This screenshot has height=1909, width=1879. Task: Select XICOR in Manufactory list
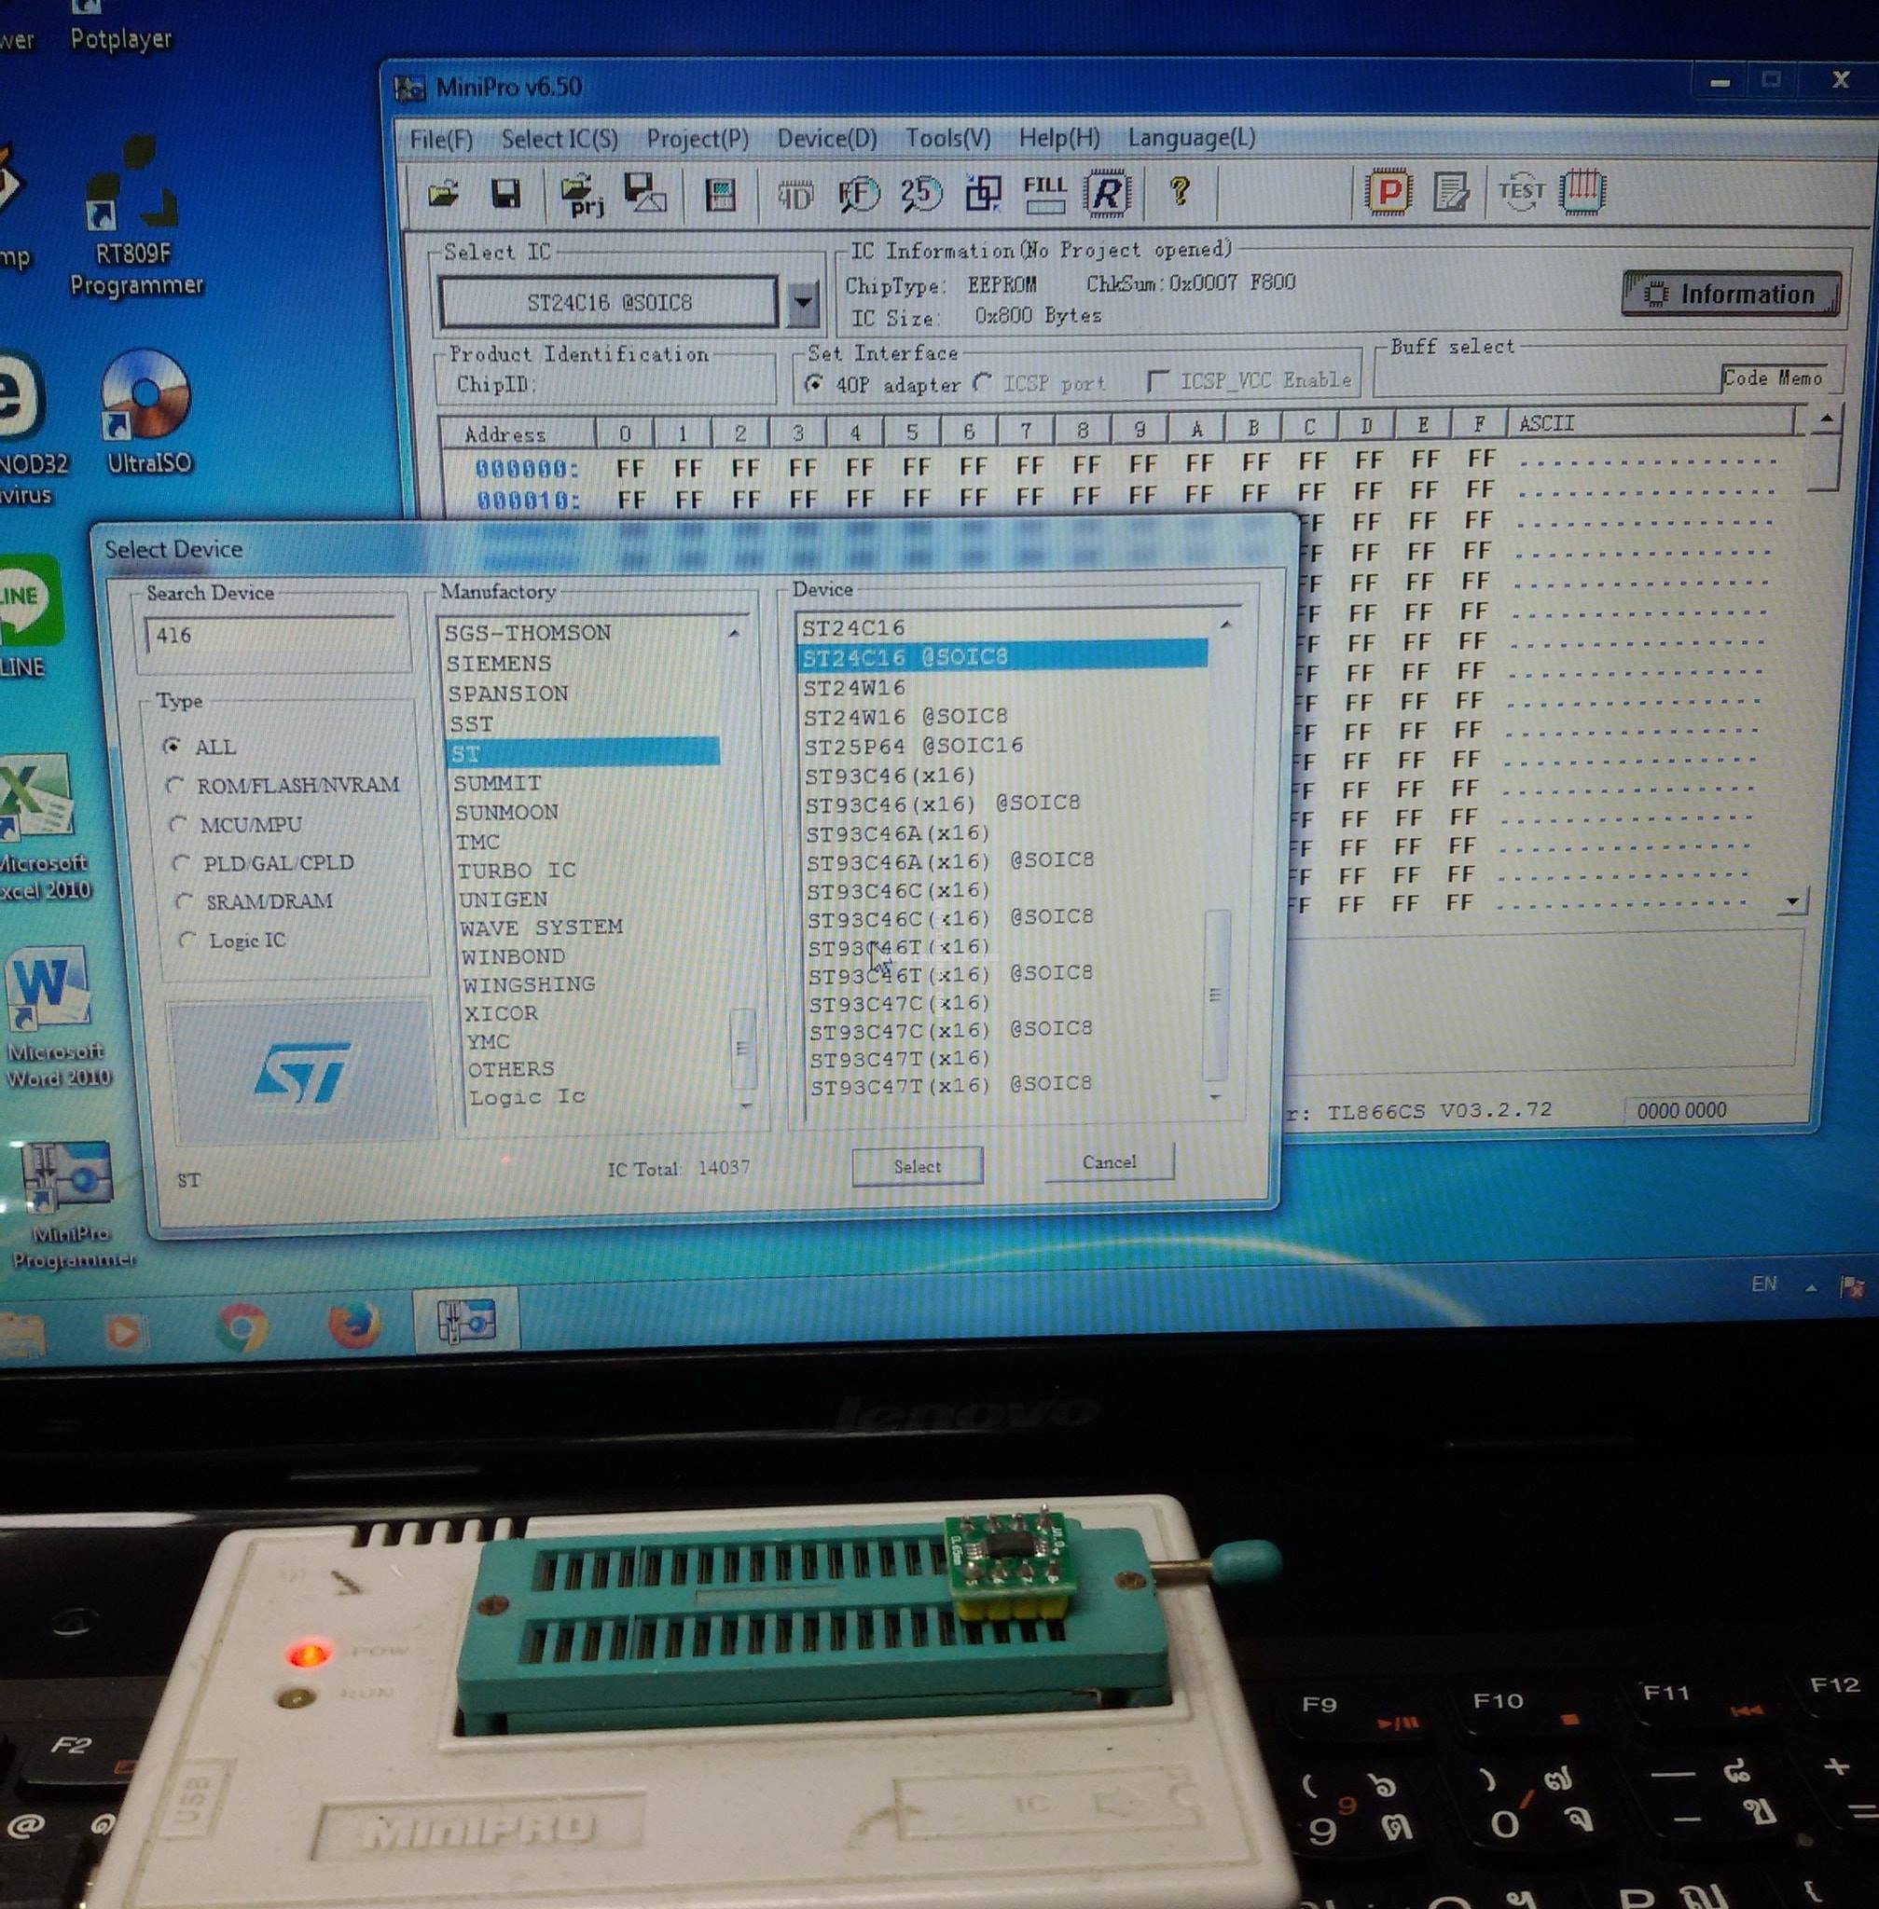[502, 1012]
